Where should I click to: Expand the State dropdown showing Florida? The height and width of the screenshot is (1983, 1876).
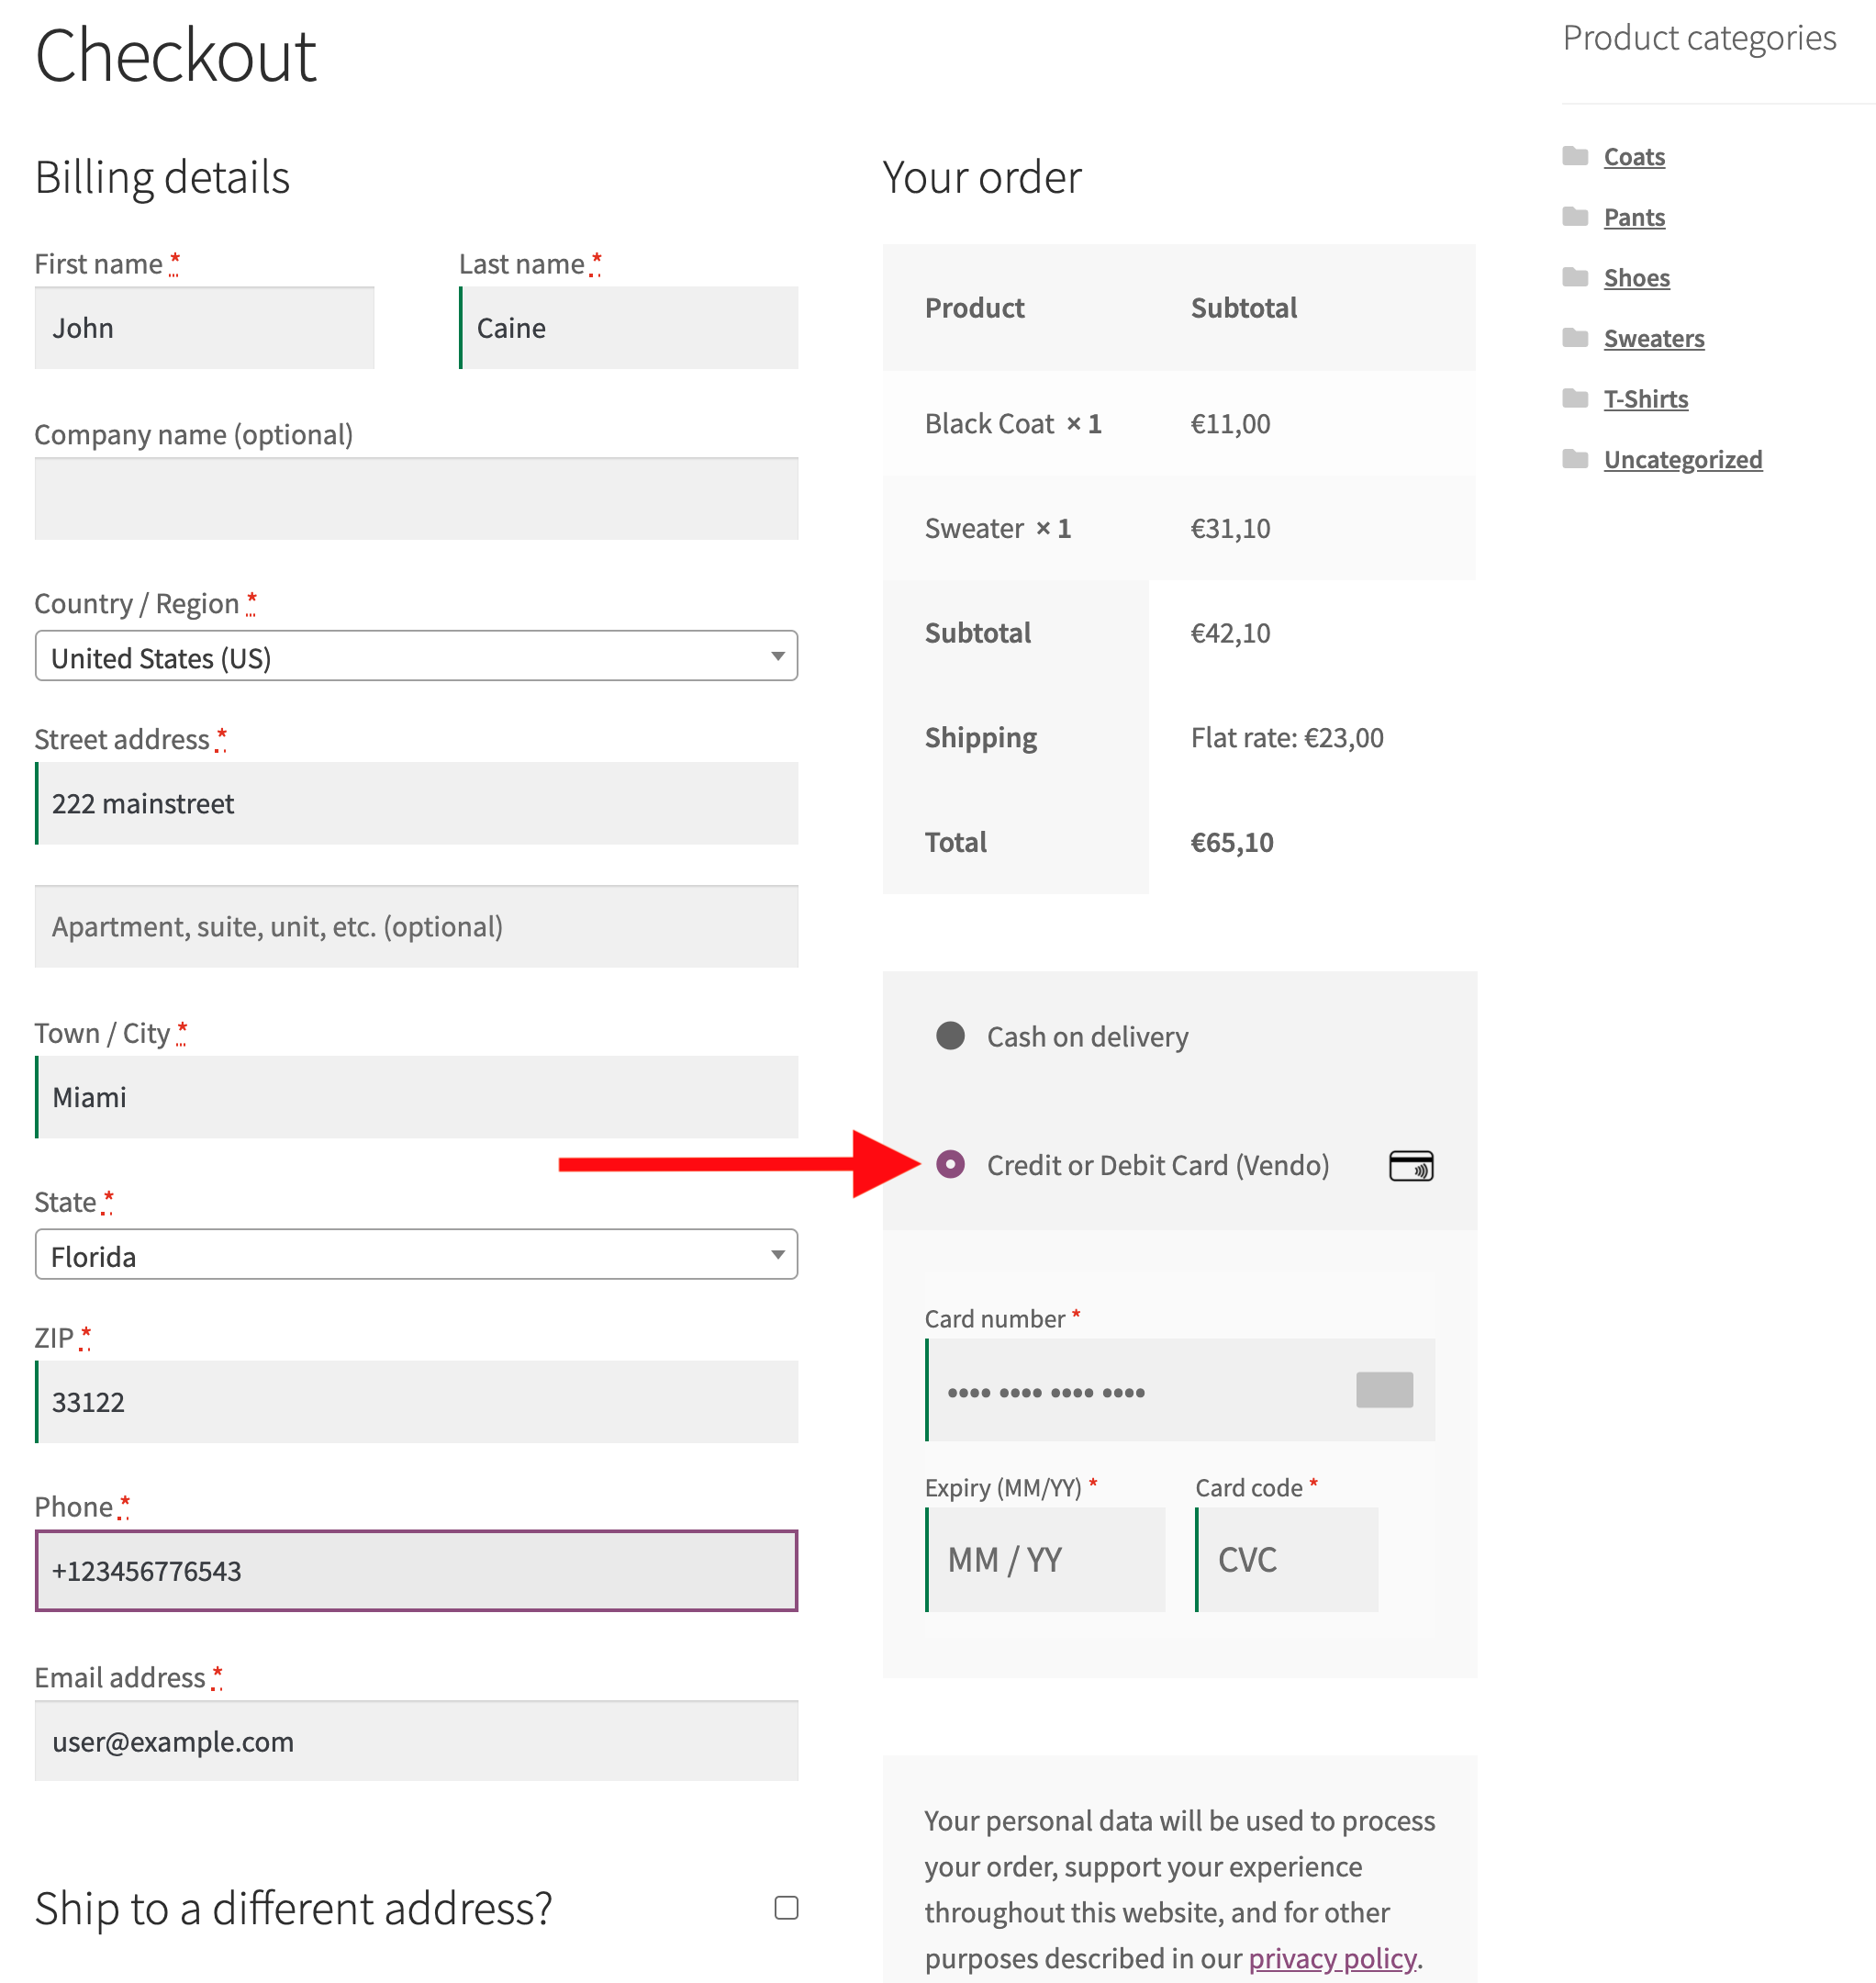pos(416,1255)
